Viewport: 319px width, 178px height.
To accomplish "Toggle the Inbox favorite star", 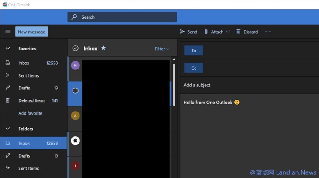I will [103, 48].
